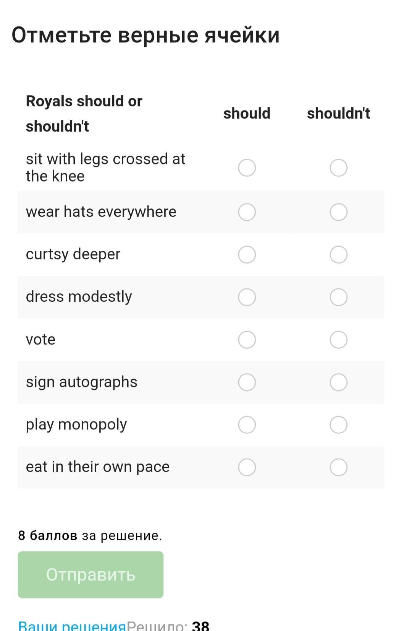The width and height of the screenshot is (404, 631).
Task: Tick 'shouldn't' for dress modestly
Action: click(338, 297)
